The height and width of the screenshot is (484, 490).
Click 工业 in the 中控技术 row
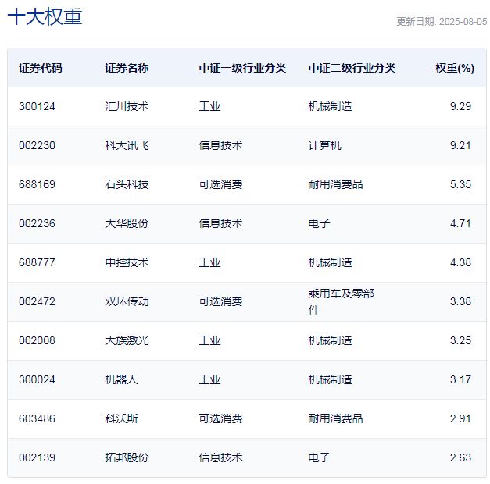209,262
